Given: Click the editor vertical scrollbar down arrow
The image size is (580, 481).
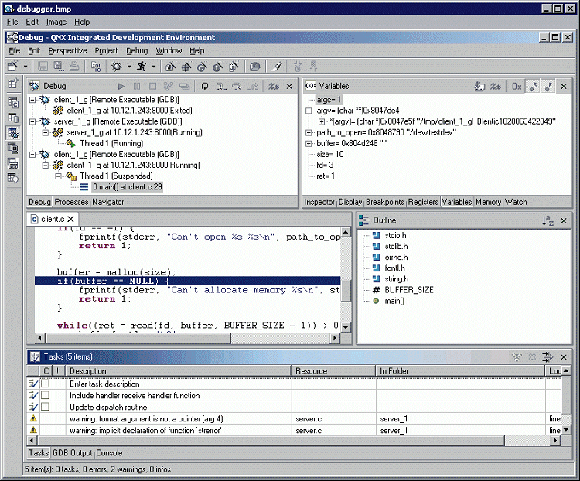Looking at the screenshot, I should 346,327.
